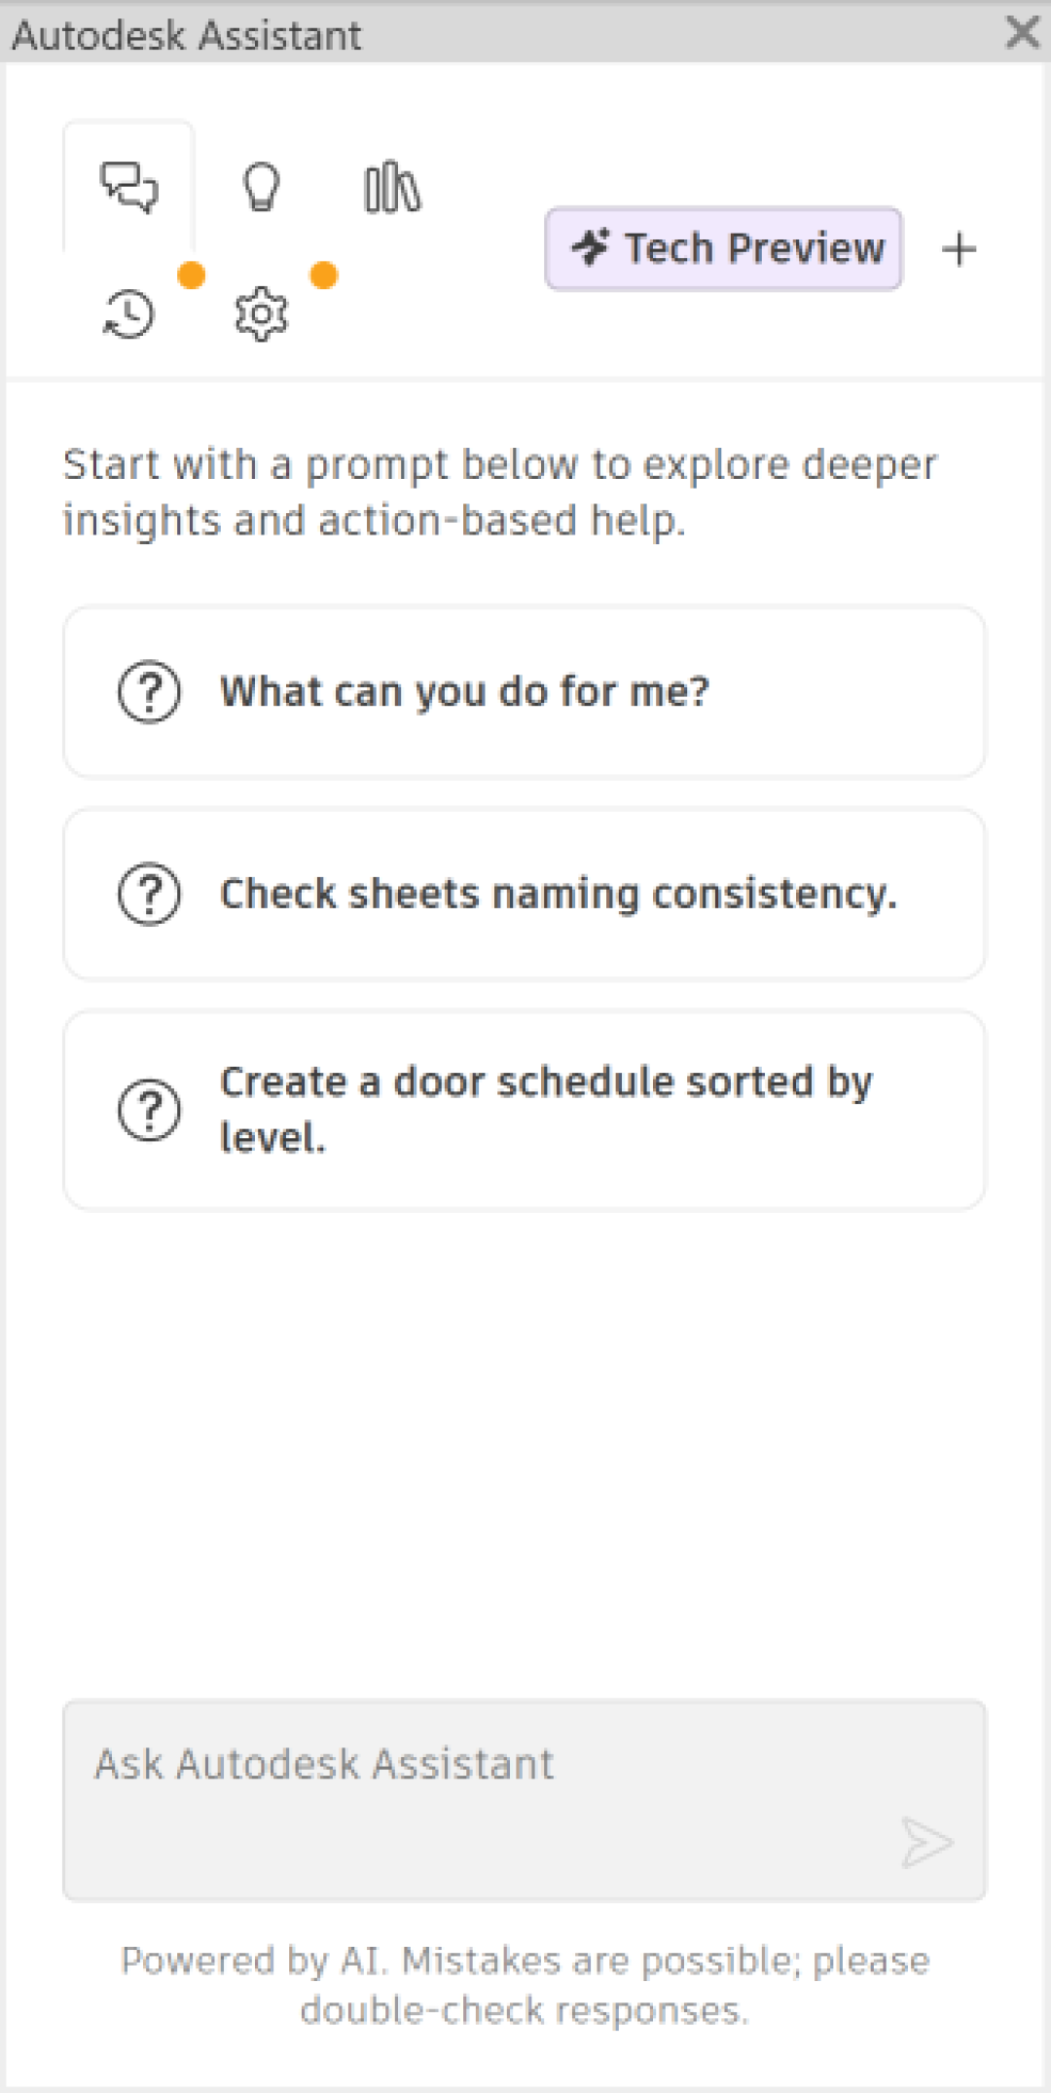Screen dimensions: 1051x2093
Task: Click question mark icon beside "Check sheets"
Action: (x=149, y=894)
